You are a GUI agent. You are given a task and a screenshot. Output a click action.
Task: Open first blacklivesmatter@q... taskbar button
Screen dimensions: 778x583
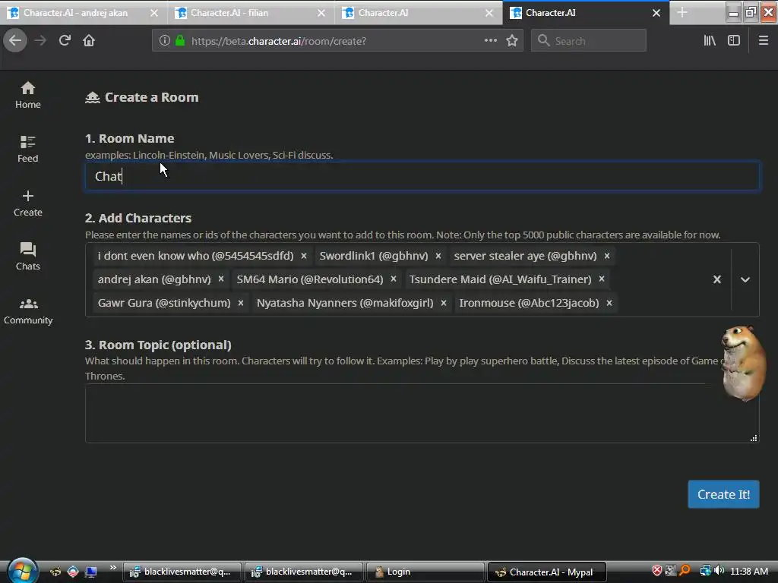[182, 572]
